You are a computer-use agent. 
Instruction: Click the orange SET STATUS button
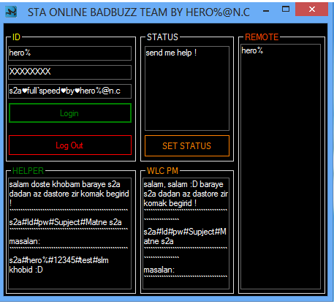(x=187, y=145)
